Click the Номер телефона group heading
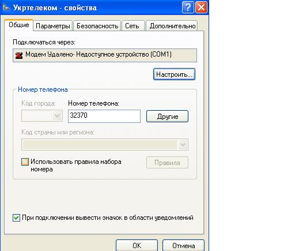The image size is (295, 251). pos(43,89)
